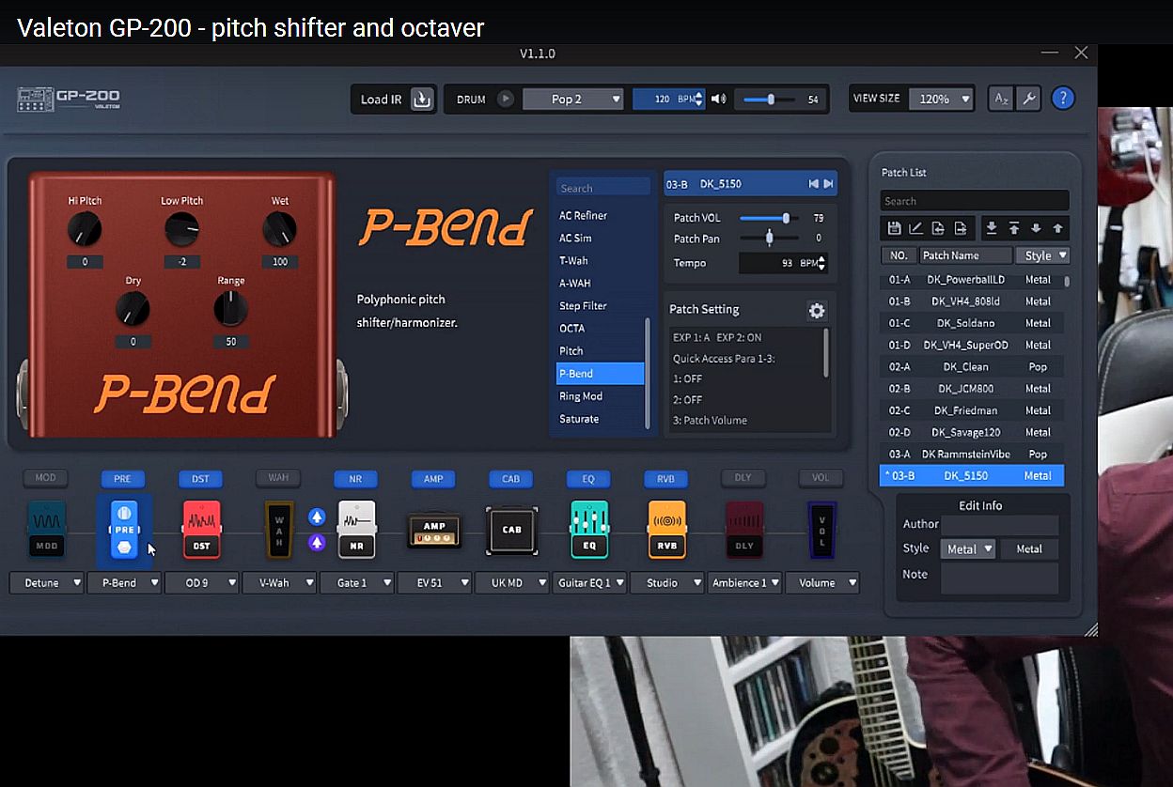1173x787 pixels.
Task: Open the Gate 1 effect dropdown
Action: 357,583
